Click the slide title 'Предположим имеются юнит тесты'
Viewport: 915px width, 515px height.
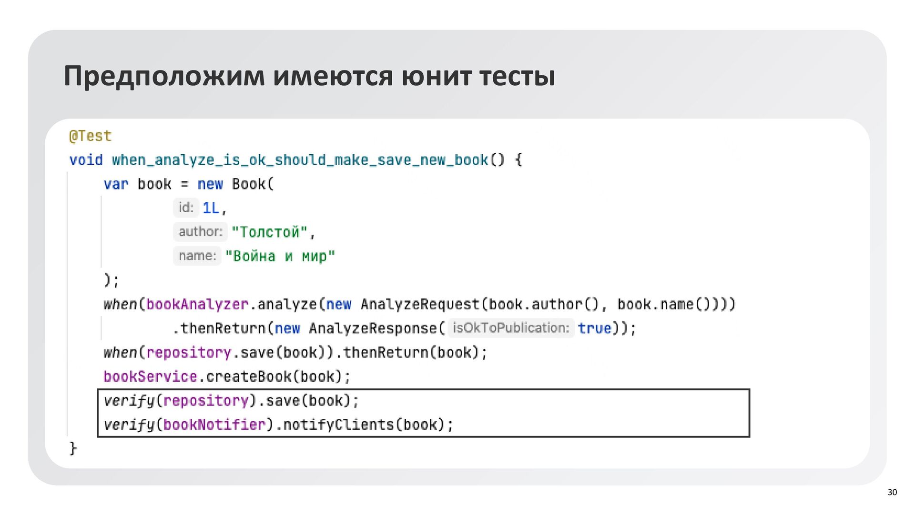click(309, 76)
